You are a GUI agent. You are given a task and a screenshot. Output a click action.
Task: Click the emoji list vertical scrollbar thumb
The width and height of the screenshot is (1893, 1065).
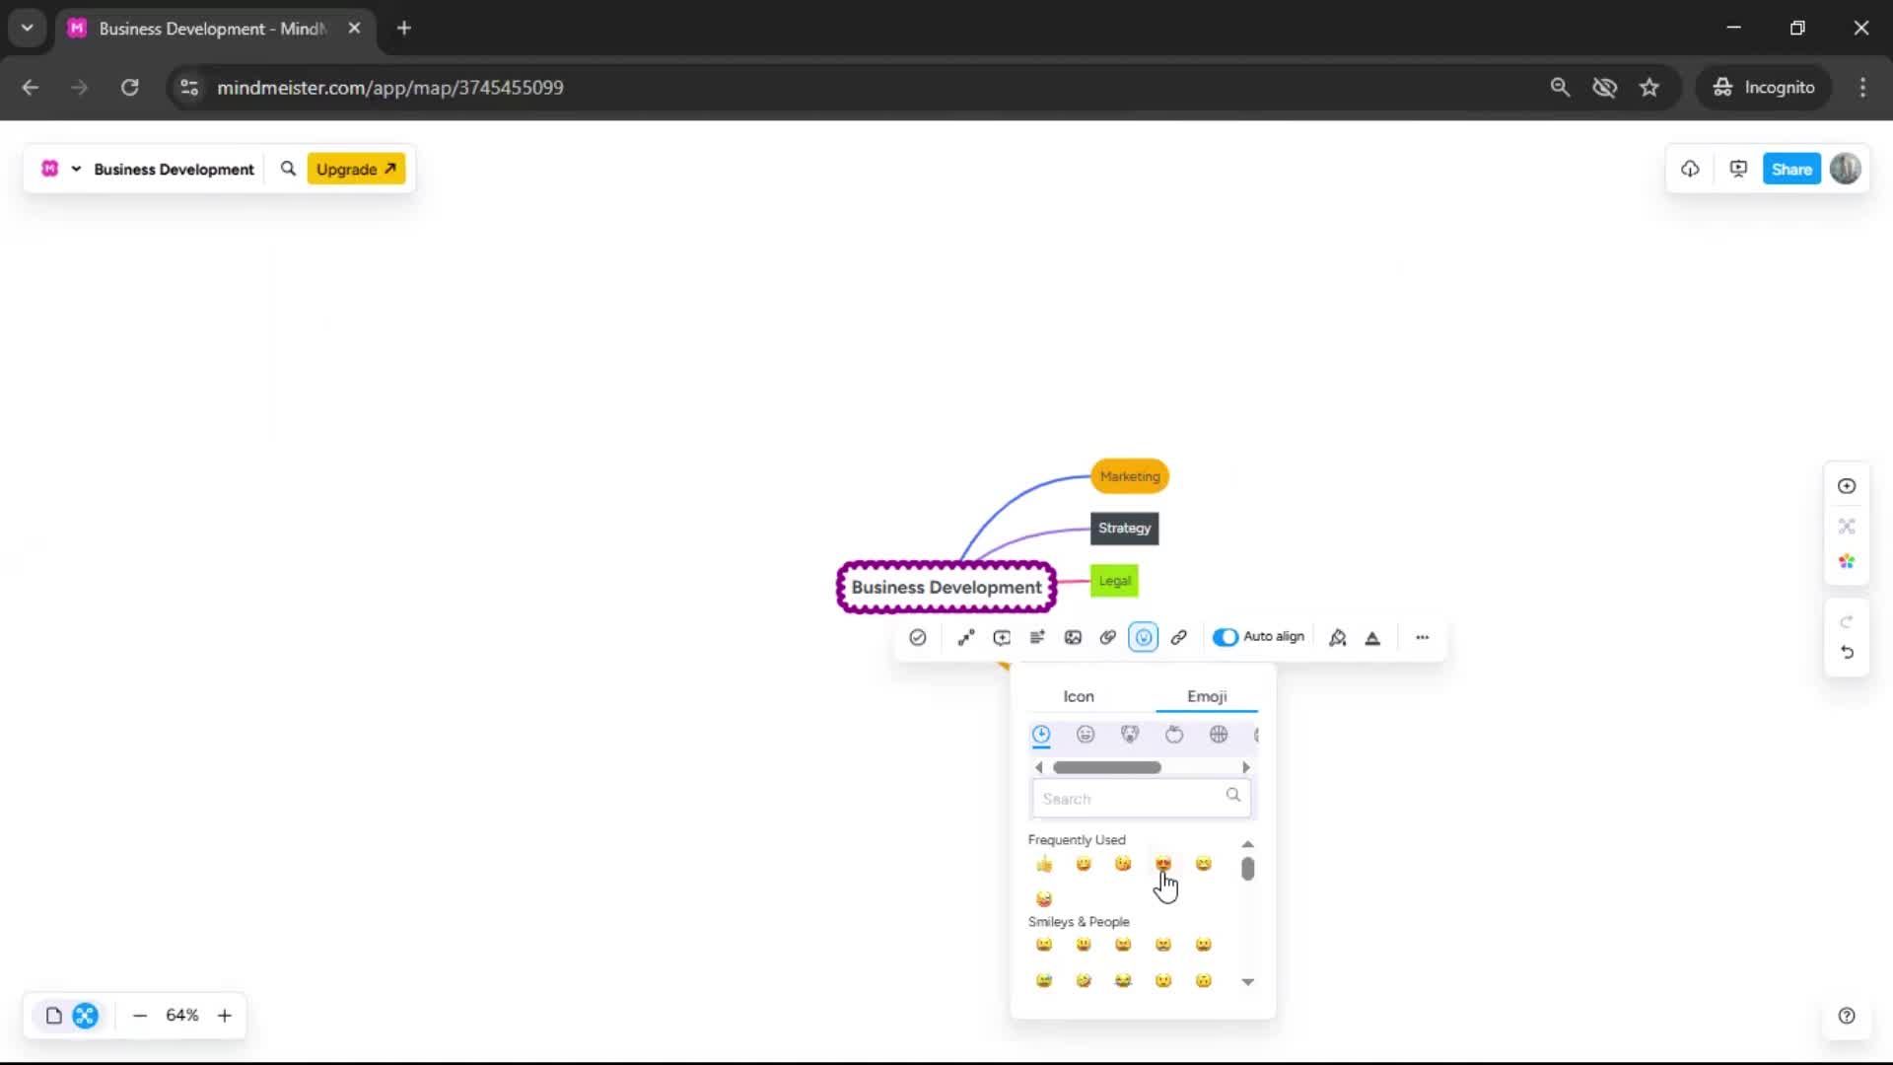1248,869
